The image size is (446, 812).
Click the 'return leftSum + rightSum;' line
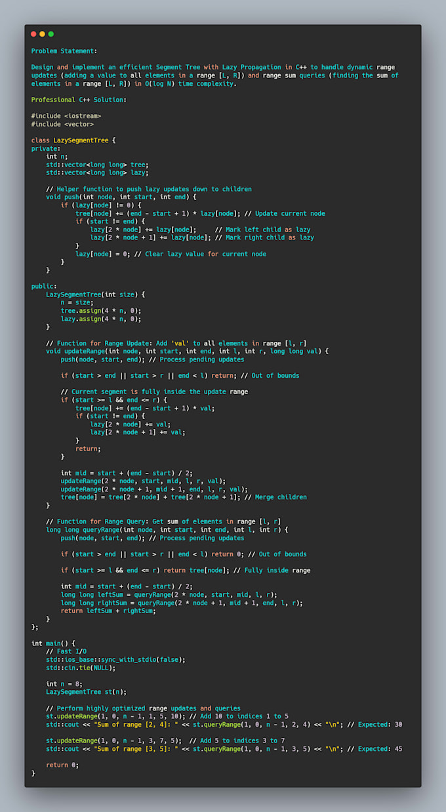point(108,611)
